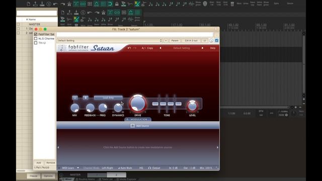
Task: Enable the NLS Channel FX checkbox
Action: [x=36, y=39]
